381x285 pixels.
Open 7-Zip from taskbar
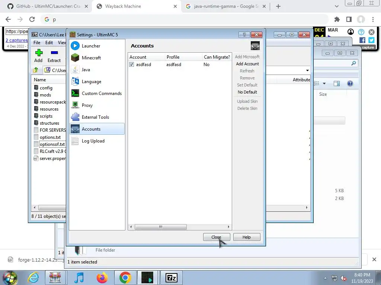pyautogui.click(x=171, y=278)
